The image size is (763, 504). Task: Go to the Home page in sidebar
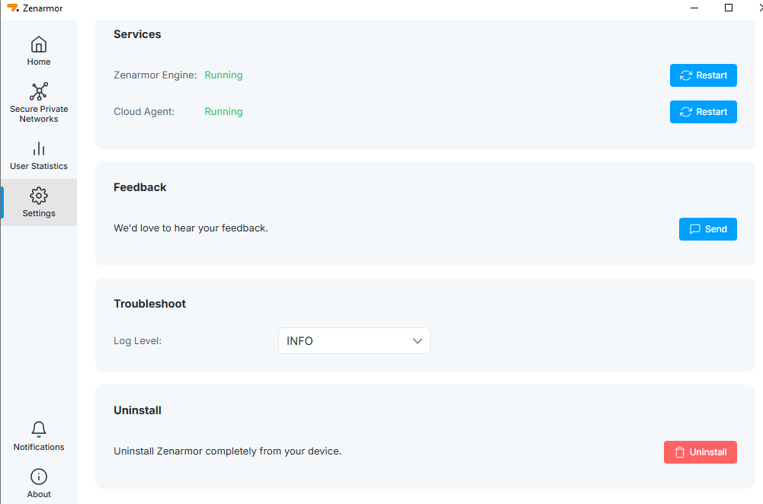point(38,52)
